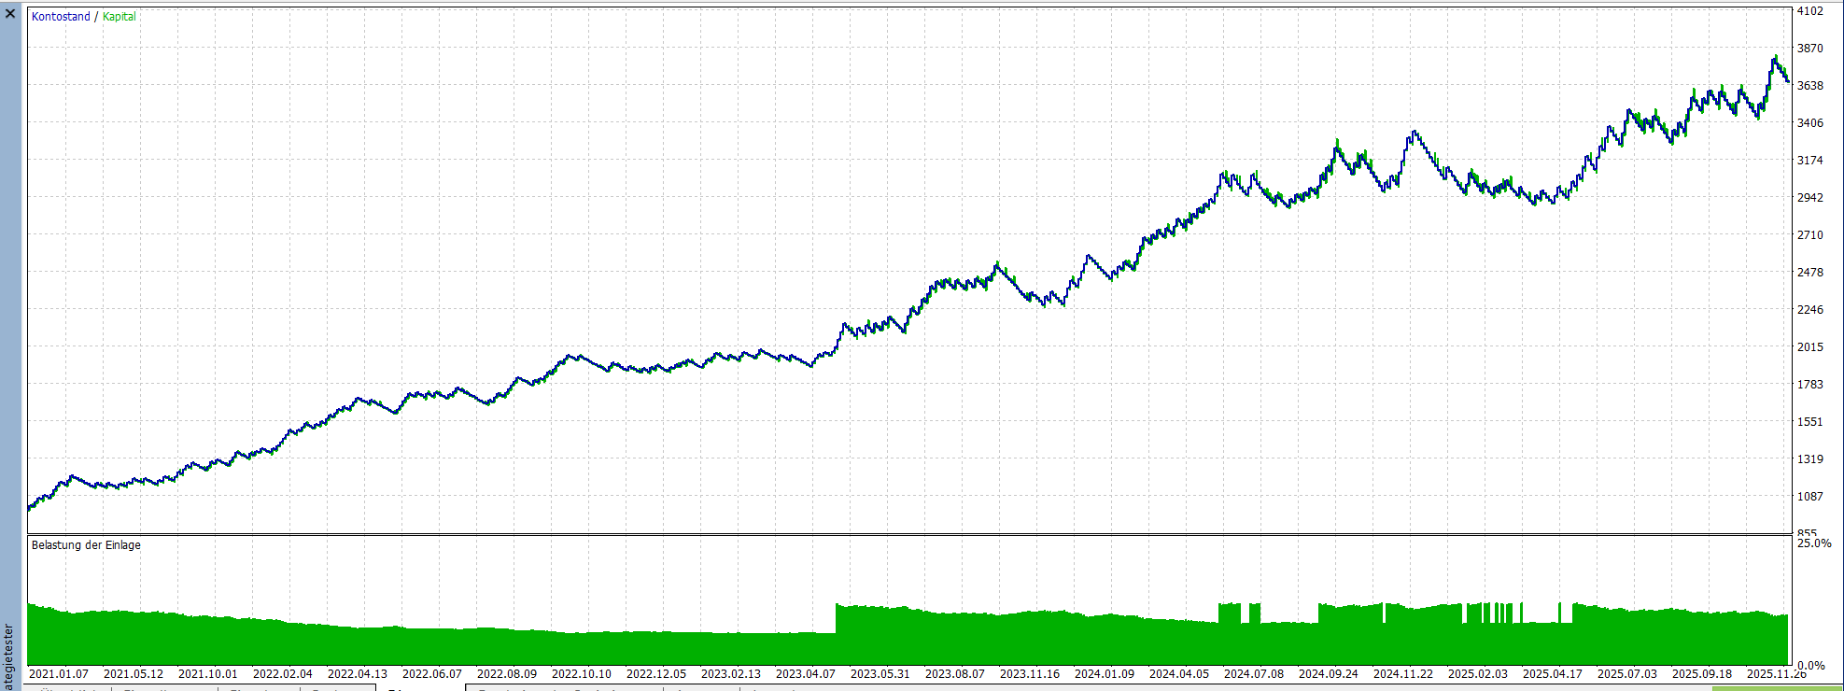The height and width of the screenshot is (691, 1844).
Task: Click the 25.0% deposit load scale label
Action: 1814,543
